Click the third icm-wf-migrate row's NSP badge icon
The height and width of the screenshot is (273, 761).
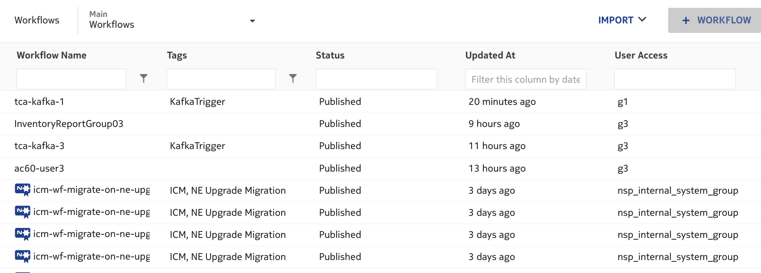coord(23,234)
